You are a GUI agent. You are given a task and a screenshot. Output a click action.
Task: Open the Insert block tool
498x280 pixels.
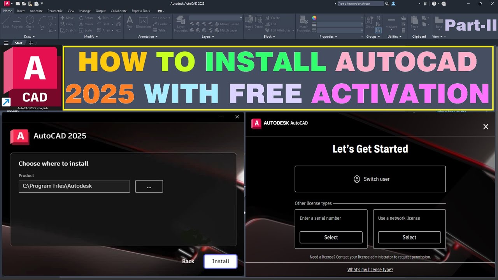249,22
